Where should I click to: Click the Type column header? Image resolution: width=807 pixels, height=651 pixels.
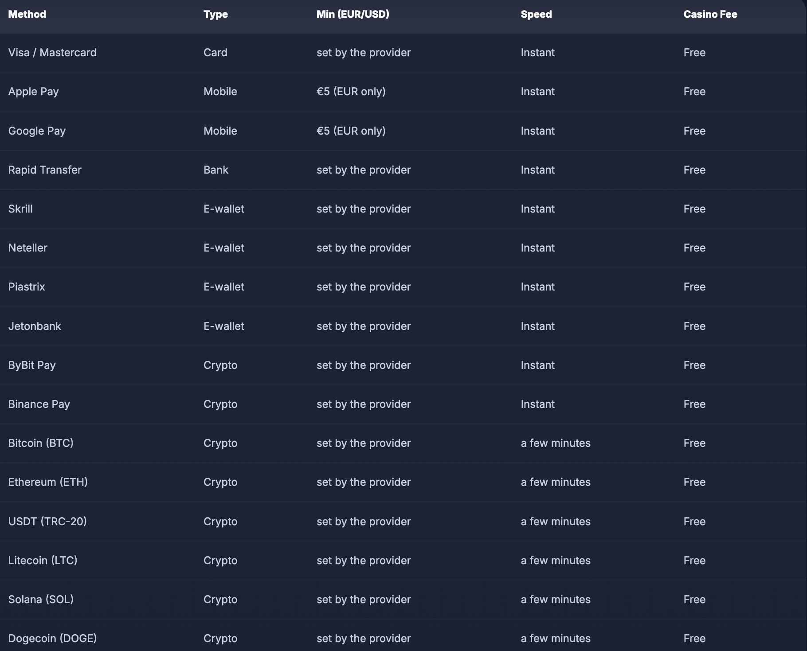click(x=215, y=14)
